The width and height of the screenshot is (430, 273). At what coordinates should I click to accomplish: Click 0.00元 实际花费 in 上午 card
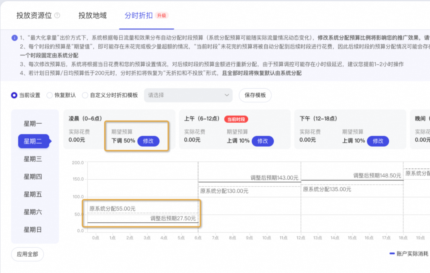192,140
